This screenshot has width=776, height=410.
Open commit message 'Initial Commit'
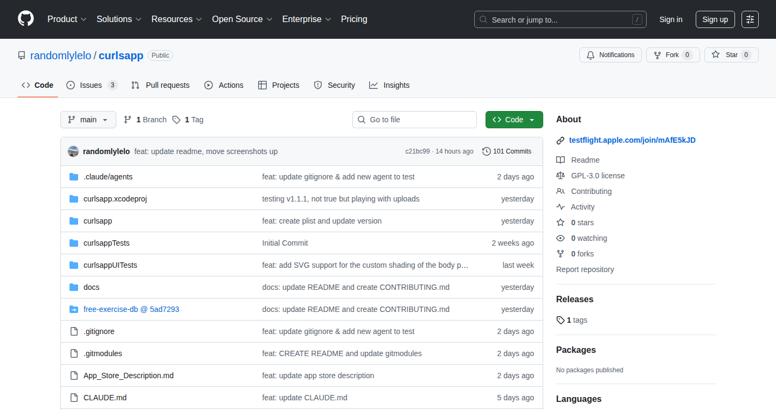pyautogui.click(x=285, y=243)
